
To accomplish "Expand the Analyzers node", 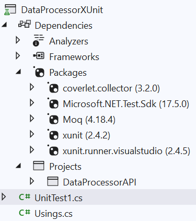I will 18,40.
